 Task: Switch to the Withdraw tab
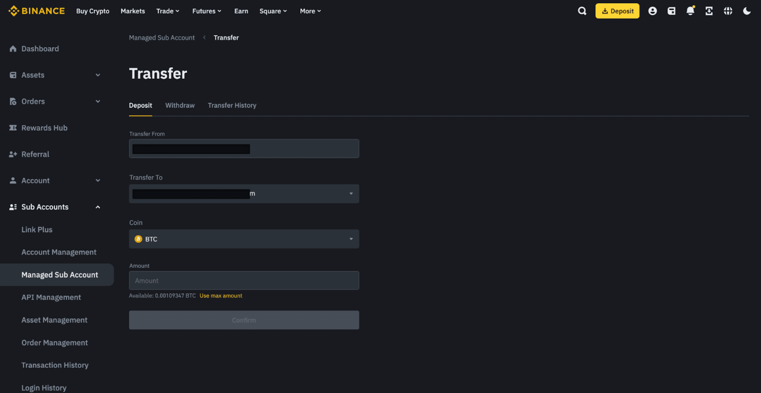(180, 105)
